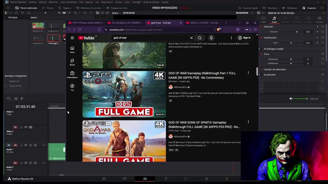Open Exportar rápido
328x184 pixels.
click(248, 8)
